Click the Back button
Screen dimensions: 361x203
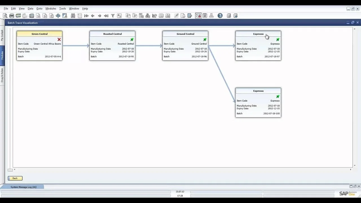coord(15,178)
